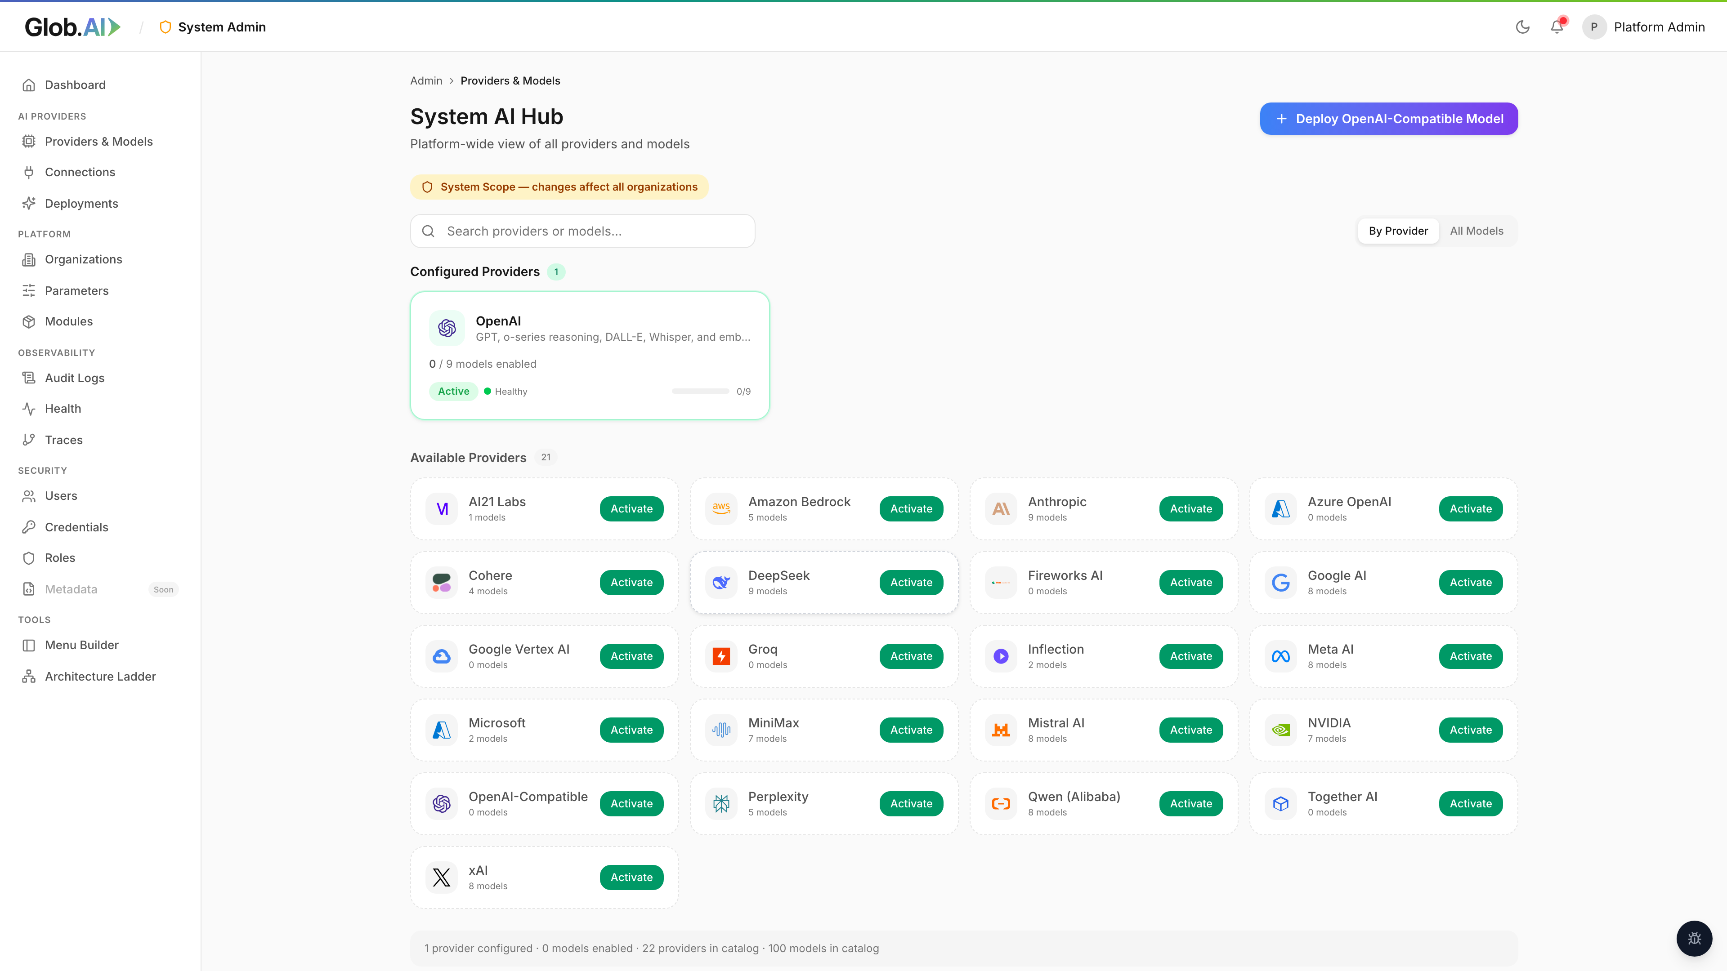
Task: Open Roles in the sidebar
Action: (101, 558)
